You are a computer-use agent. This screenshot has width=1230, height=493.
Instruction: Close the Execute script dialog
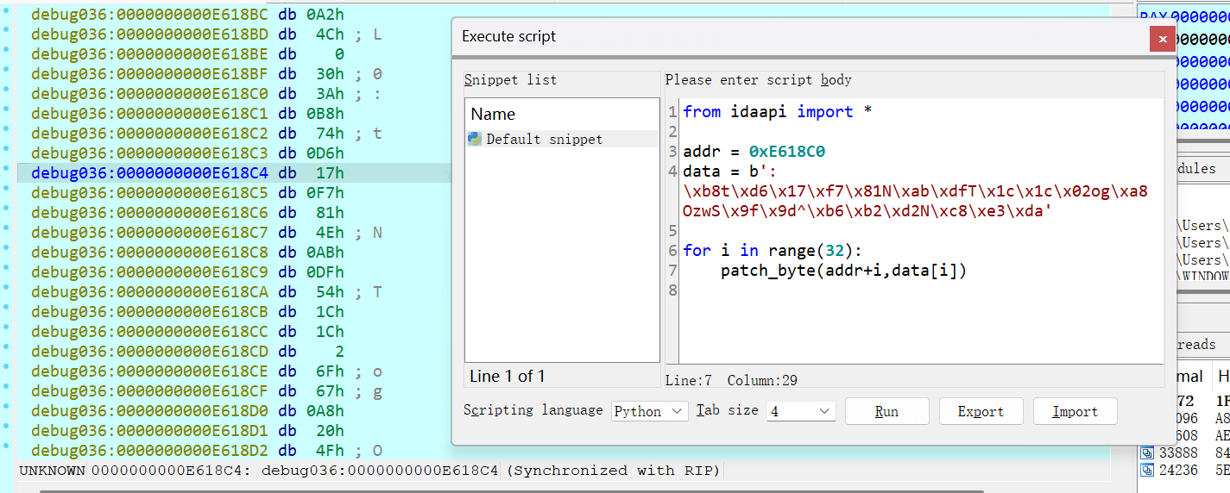tap(1162, 39)
